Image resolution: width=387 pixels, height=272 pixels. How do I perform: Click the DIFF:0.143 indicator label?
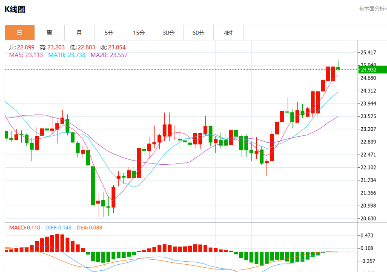coord(58,228)
